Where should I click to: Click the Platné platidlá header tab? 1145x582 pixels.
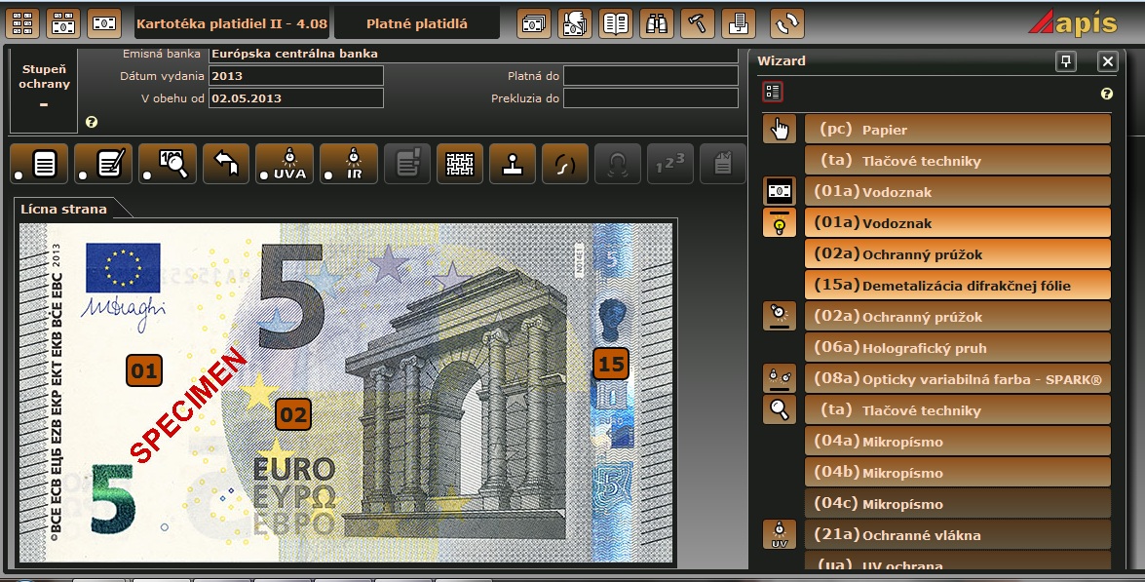[416, 23]
